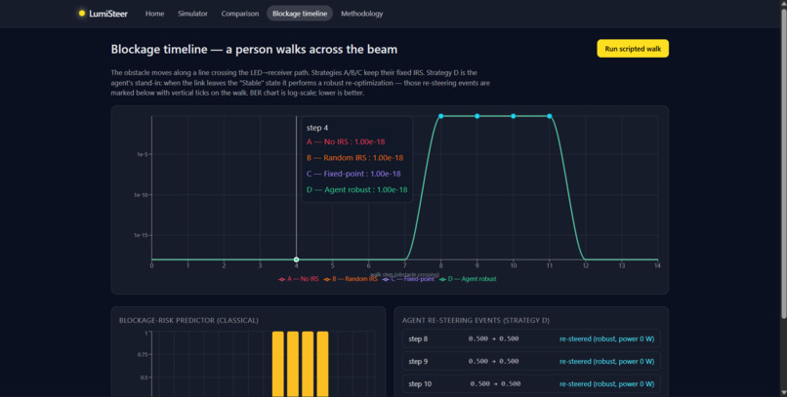
Task: Click tooltip line 'A — No IRS : 1.00e-18'
Action: click(346, 141)
